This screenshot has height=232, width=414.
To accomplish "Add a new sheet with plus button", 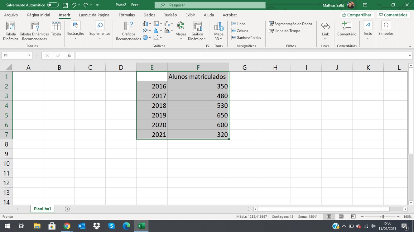I will (67, 209).
